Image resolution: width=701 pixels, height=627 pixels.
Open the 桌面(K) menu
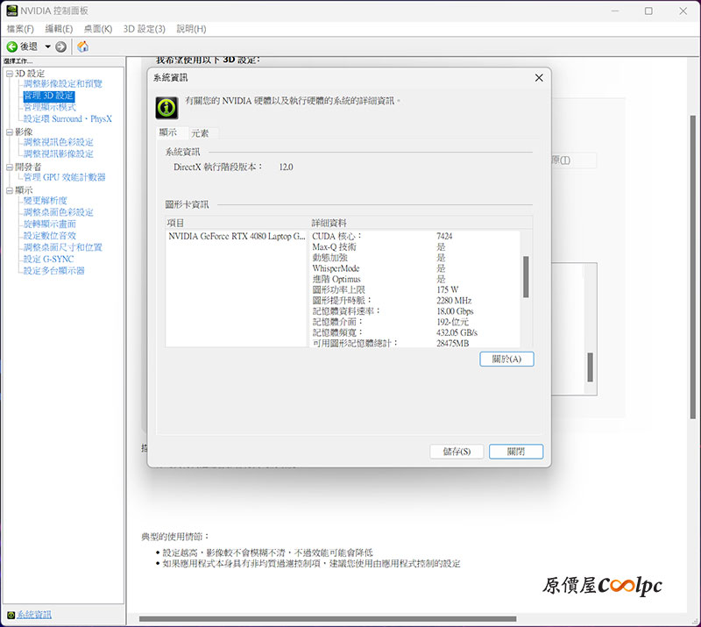tap(98, 29)
